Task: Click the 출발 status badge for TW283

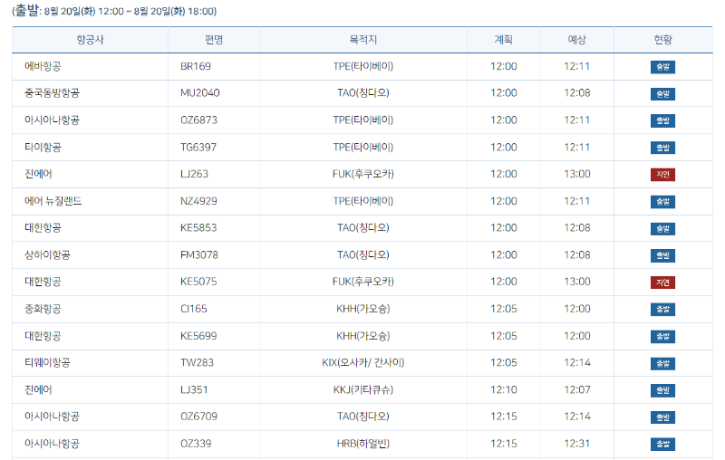Action: pyautogui.click(x=662, y=363)
